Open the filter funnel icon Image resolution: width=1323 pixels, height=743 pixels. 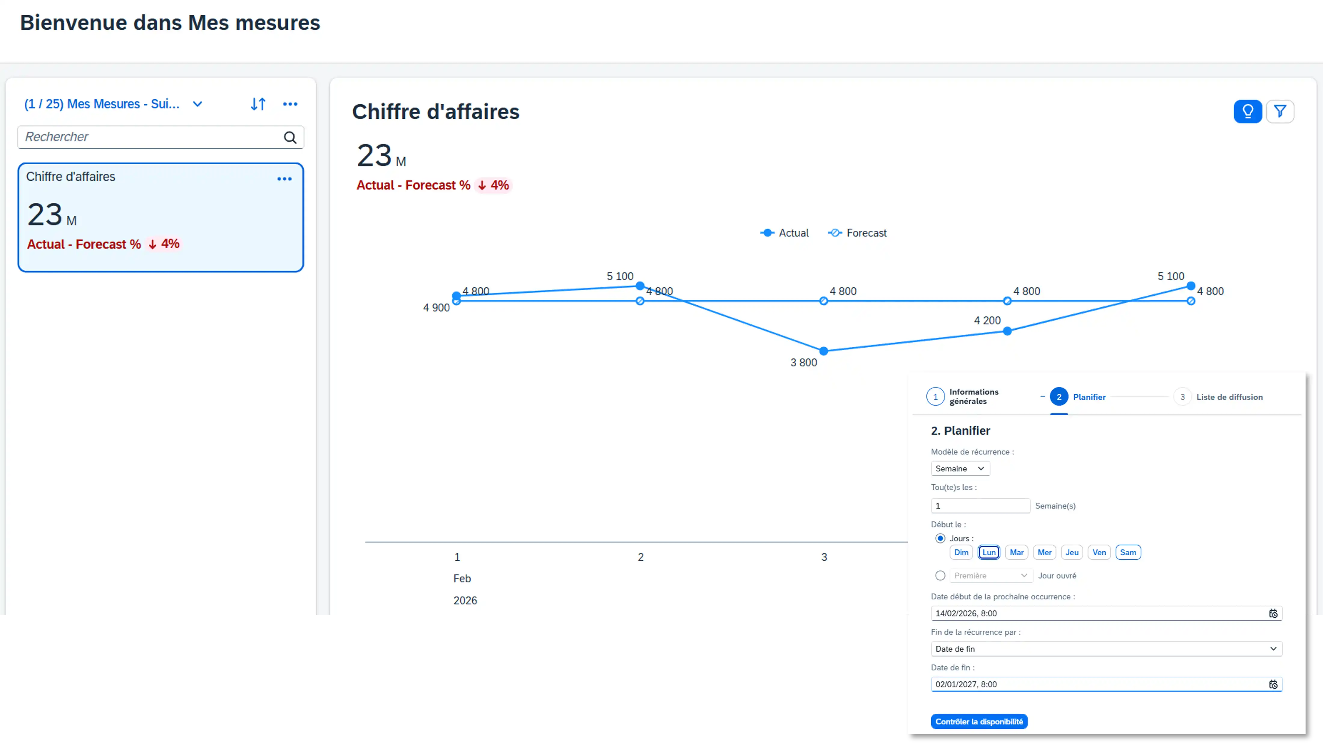(1280, 111)
